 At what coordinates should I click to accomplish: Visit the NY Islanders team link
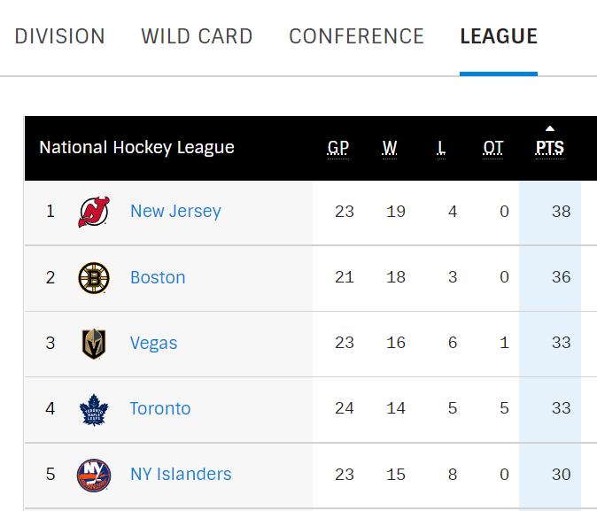pos(181,475)
